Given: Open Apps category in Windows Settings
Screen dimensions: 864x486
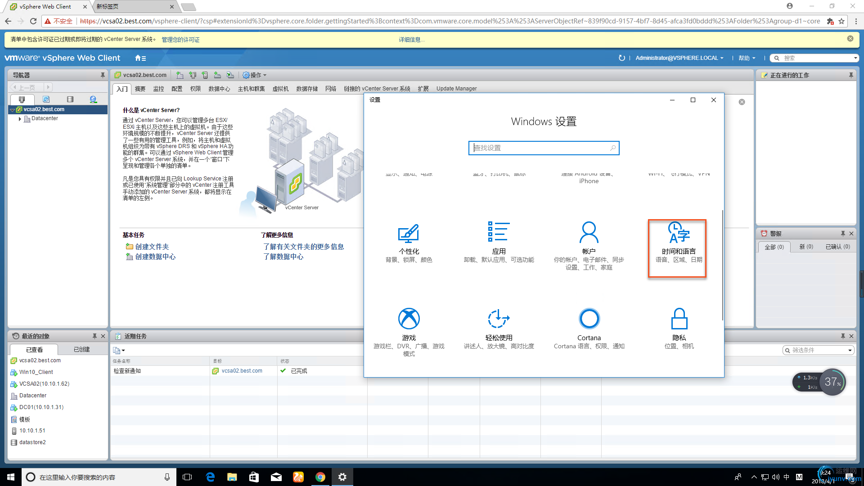Looking at the screenshot, I should coord(499,243).
